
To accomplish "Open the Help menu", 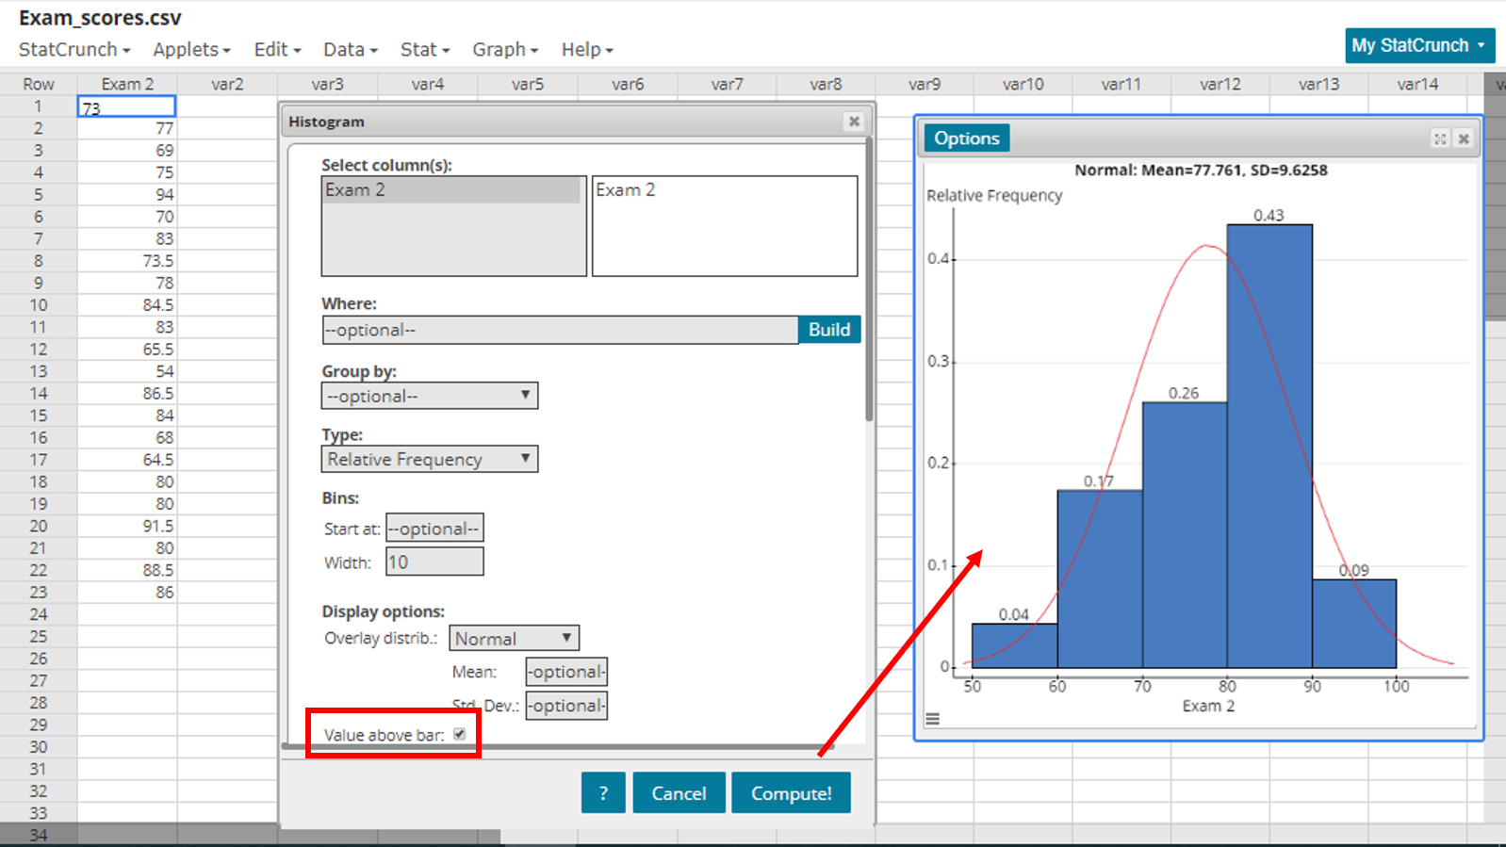I will pyautogui.click(x=587, y=49).
